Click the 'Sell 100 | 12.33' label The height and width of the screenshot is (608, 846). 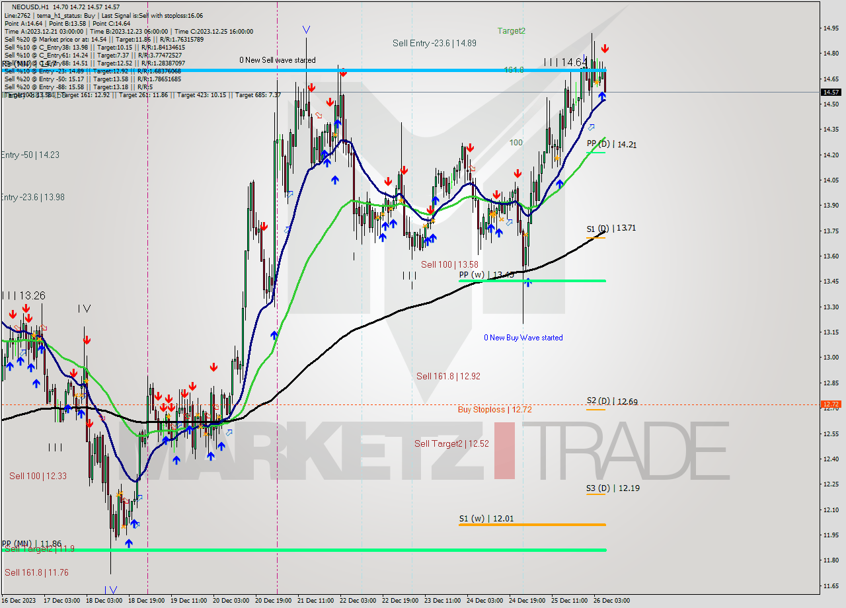click(38, 476)
